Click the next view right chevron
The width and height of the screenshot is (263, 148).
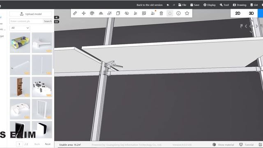coord(256,26)
